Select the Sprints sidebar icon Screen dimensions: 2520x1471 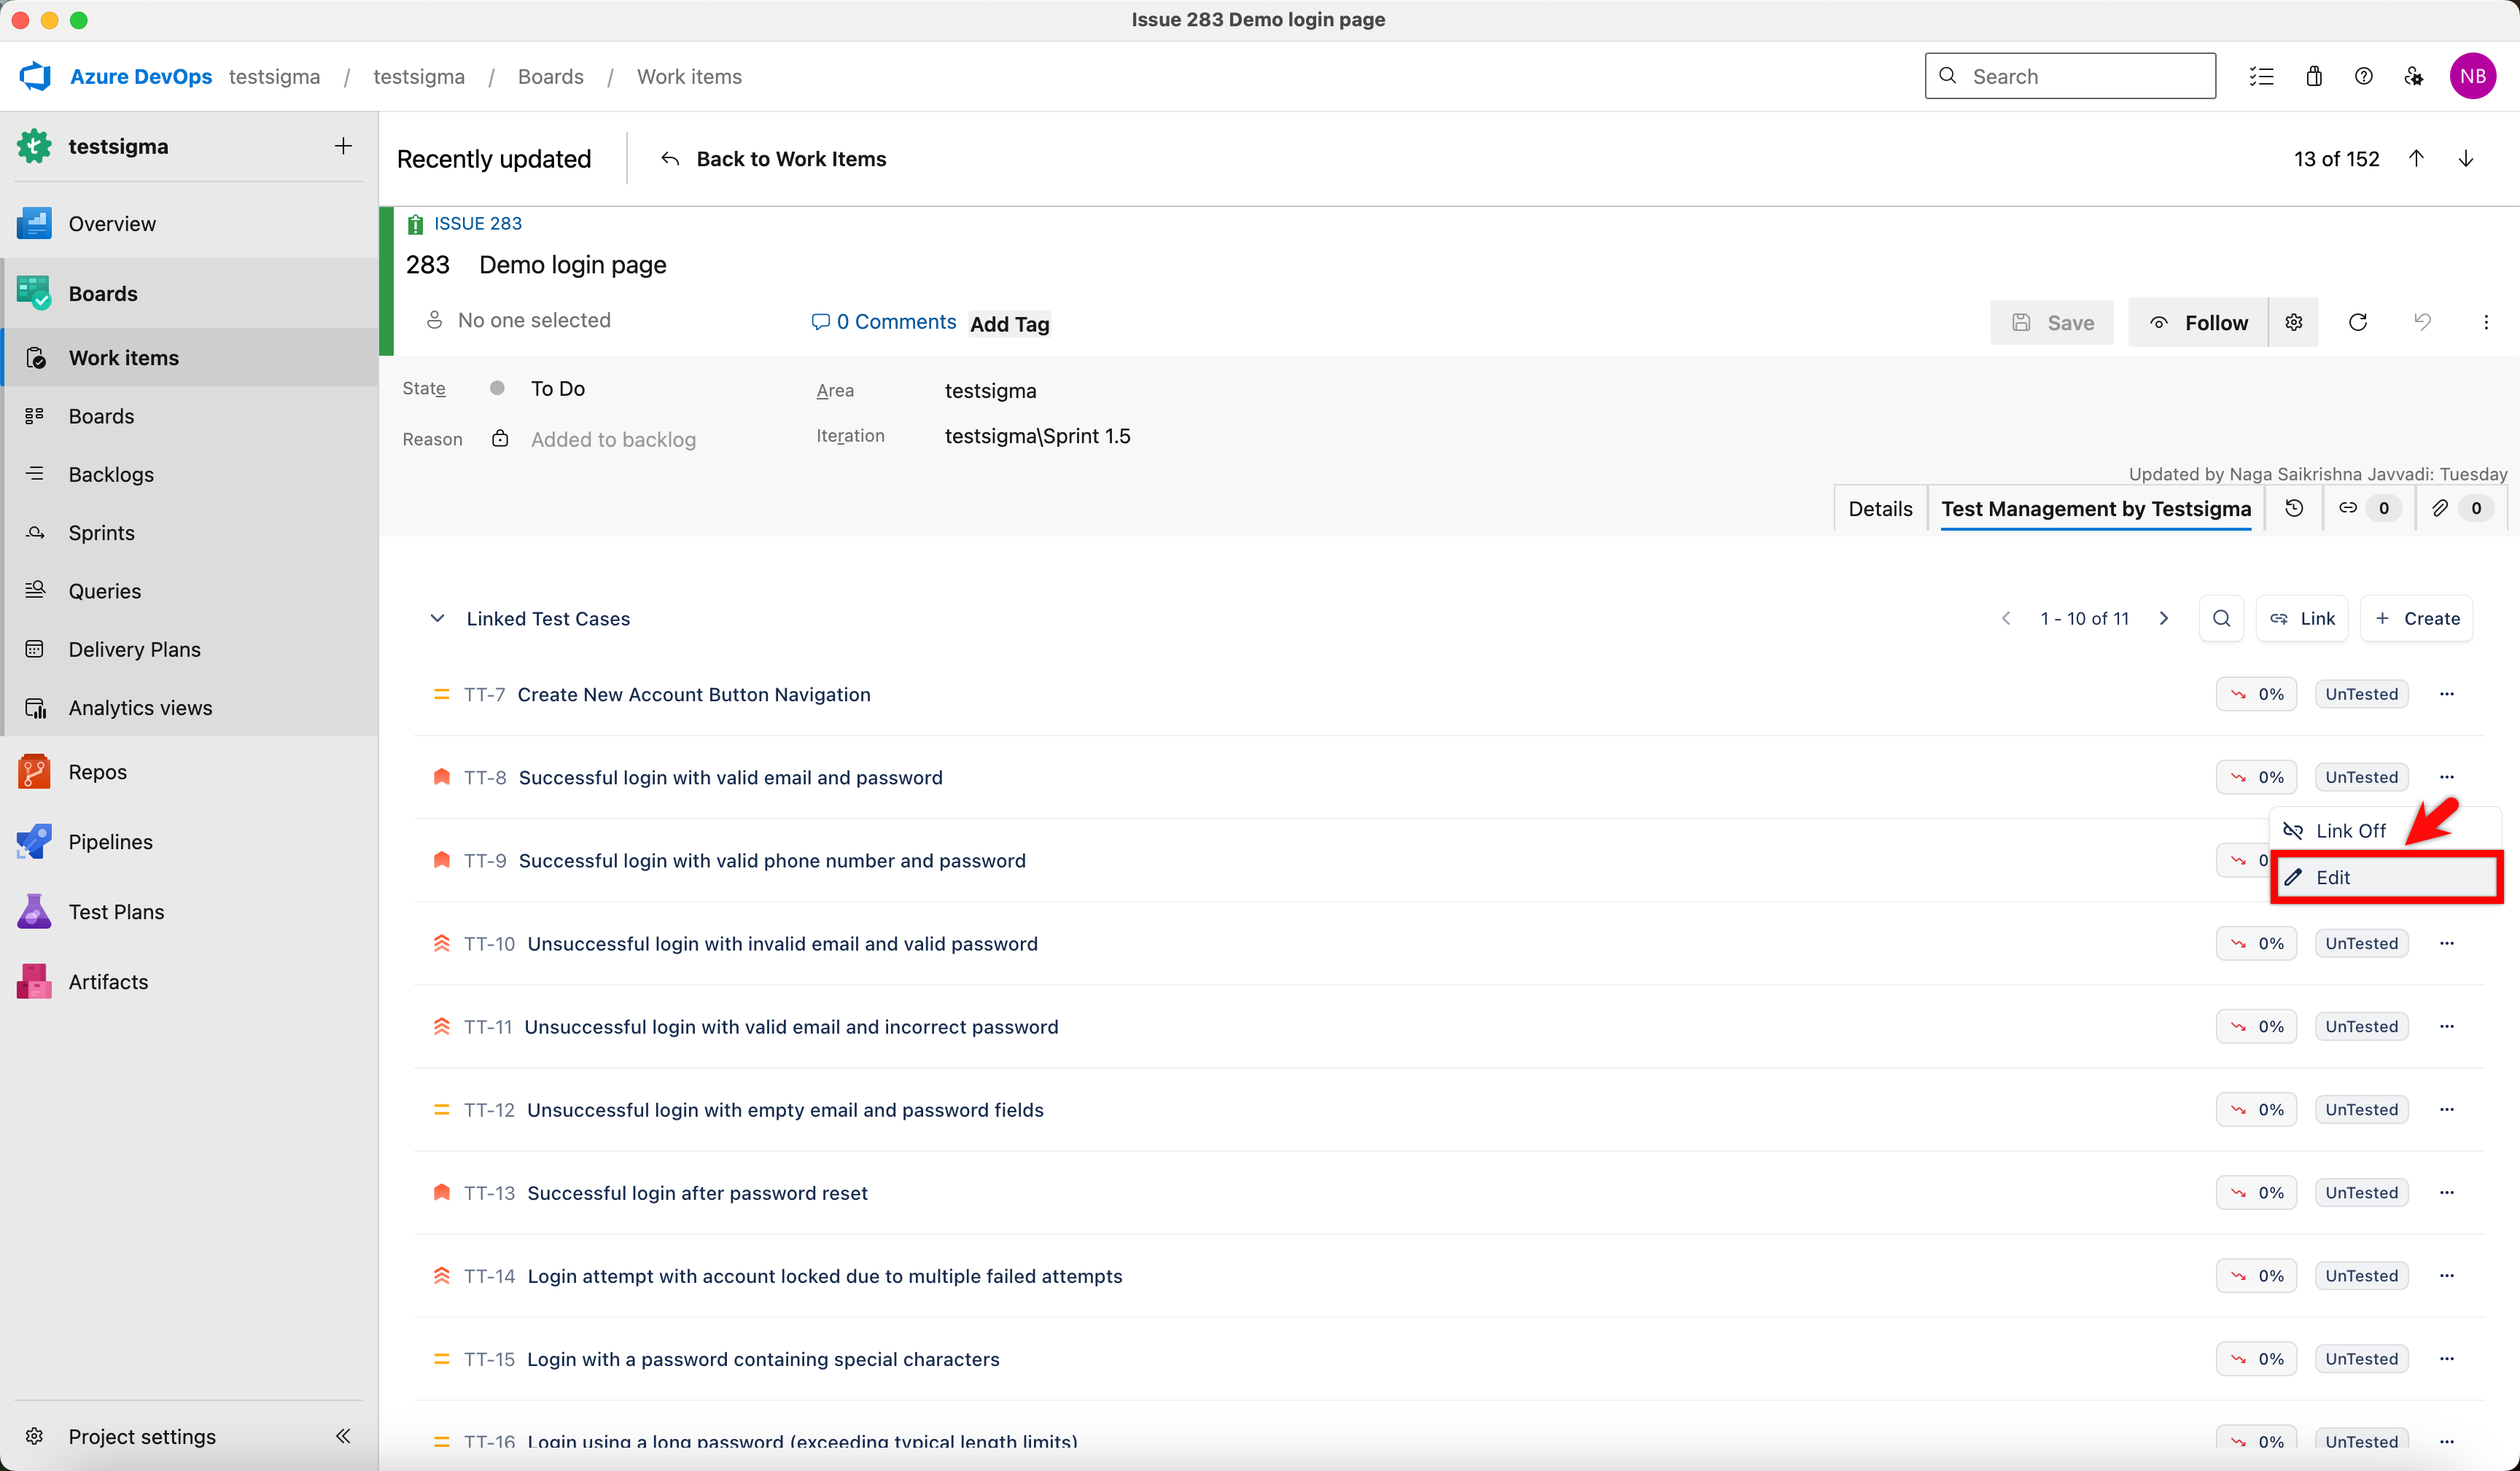click(x=35, y=532)
